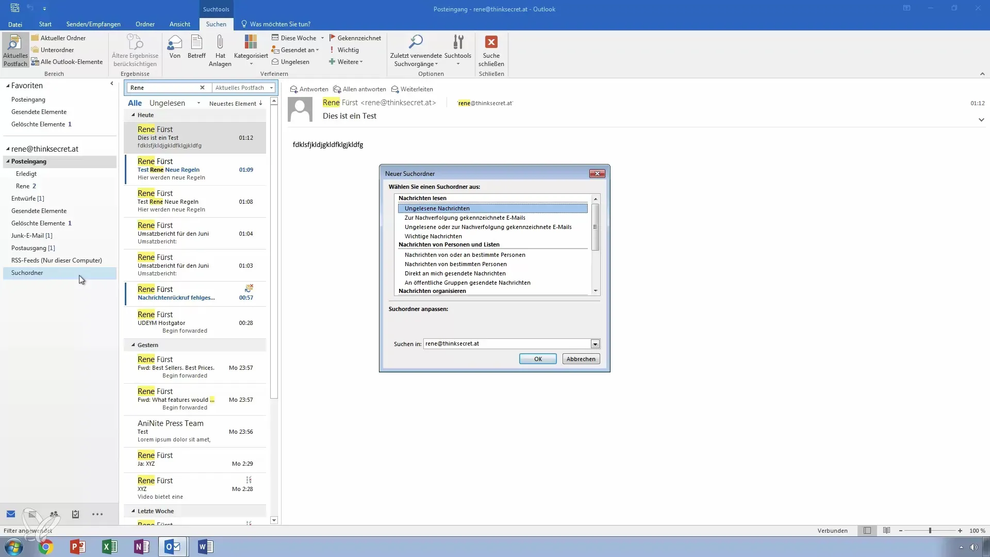Collapse the Heute message group
Image resolution: width=990 pixels, height=557 pixels.
click(133, 115)
